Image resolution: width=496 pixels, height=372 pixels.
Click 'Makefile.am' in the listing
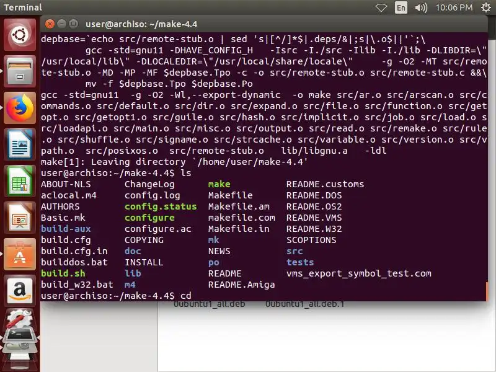pyautogui.click(x=239, y=206)
